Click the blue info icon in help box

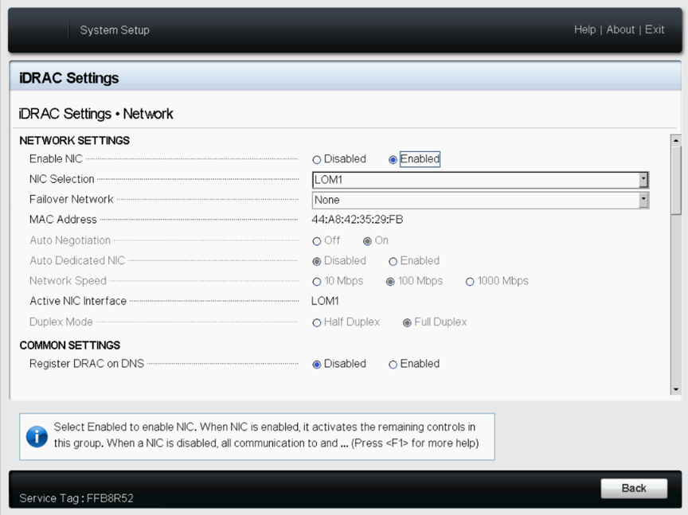pos(37,435)
